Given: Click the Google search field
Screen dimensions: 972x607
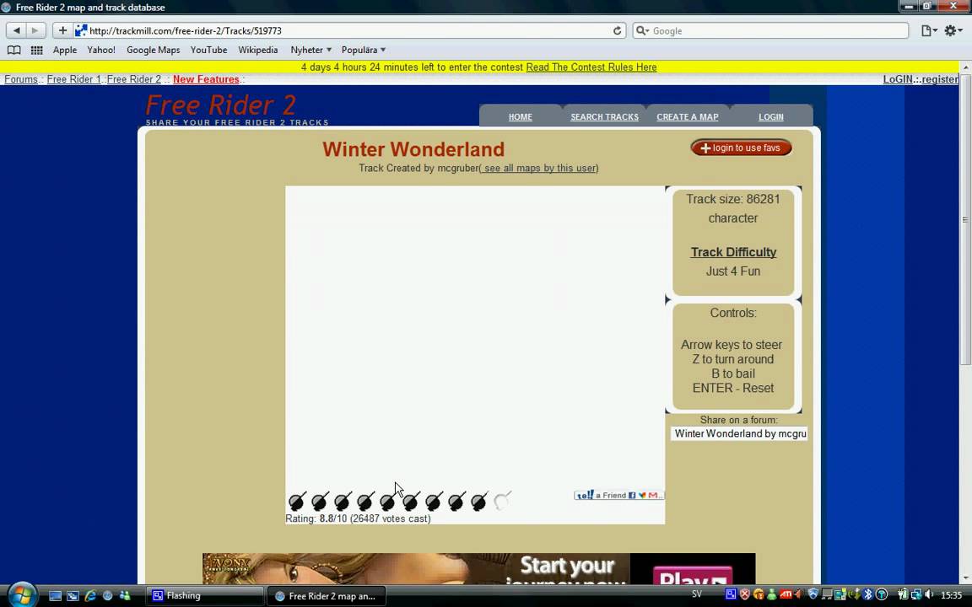Looking at the screenshot, I should [x=770, y=30].
